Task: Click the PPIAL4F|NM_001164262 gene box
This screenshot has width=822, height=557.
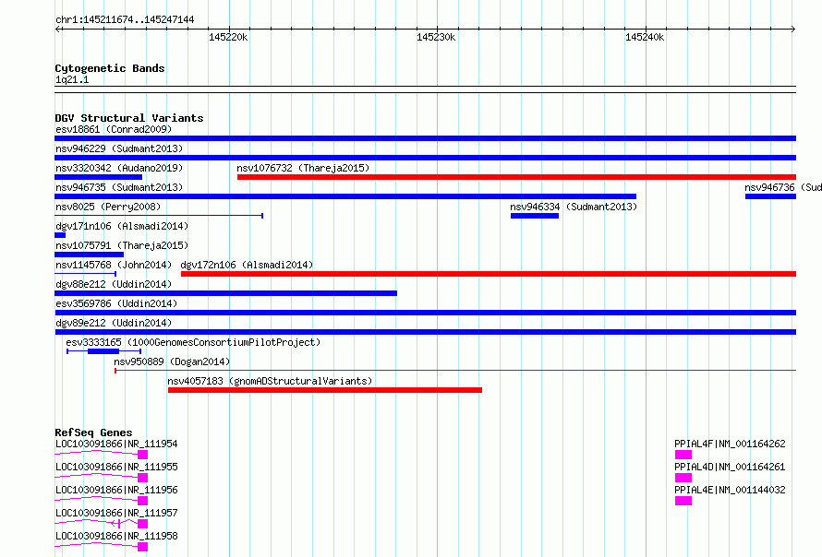Action: click(x=683, y=455)
